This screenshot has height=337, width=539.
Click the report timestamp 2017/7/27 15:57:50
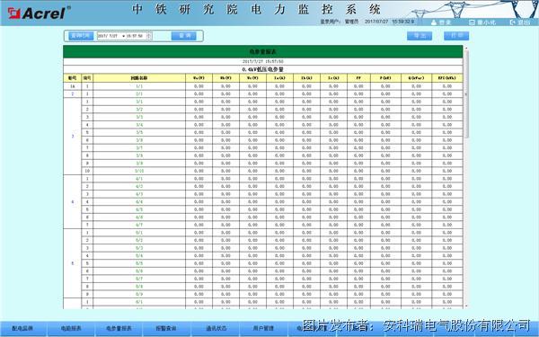(x=263, y=61)
